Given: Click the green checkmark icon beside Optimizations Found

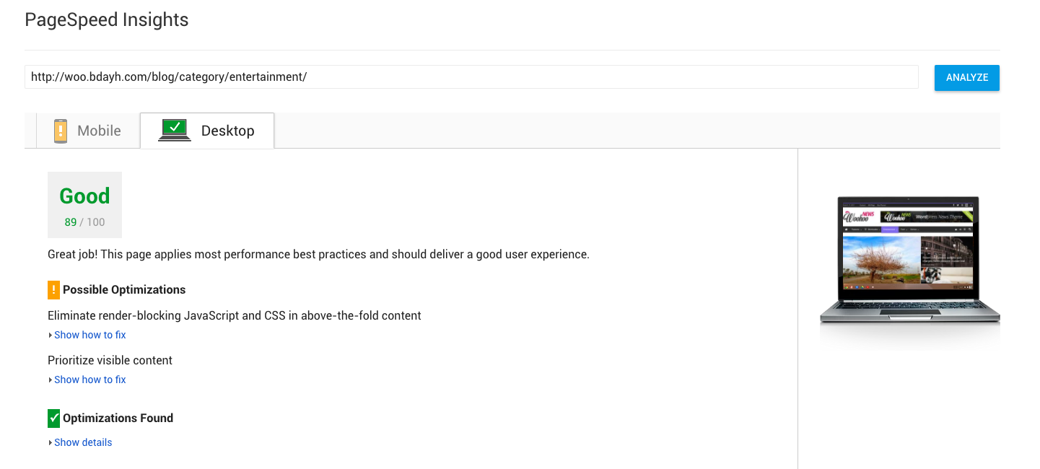Looking at the screenshot, I should coord(53,418).
